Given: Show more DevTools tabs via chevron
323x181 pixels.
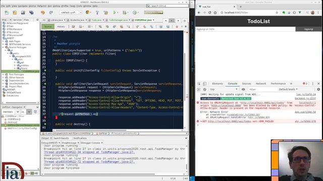Looking at the screenshot, I should click(291, 83).
